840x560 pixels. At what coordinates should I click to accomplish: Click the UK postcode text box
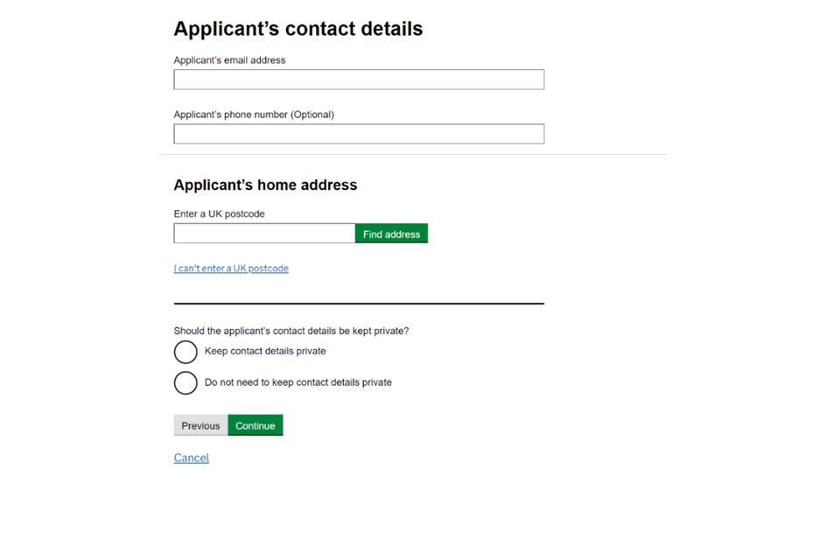coord(264,234)
